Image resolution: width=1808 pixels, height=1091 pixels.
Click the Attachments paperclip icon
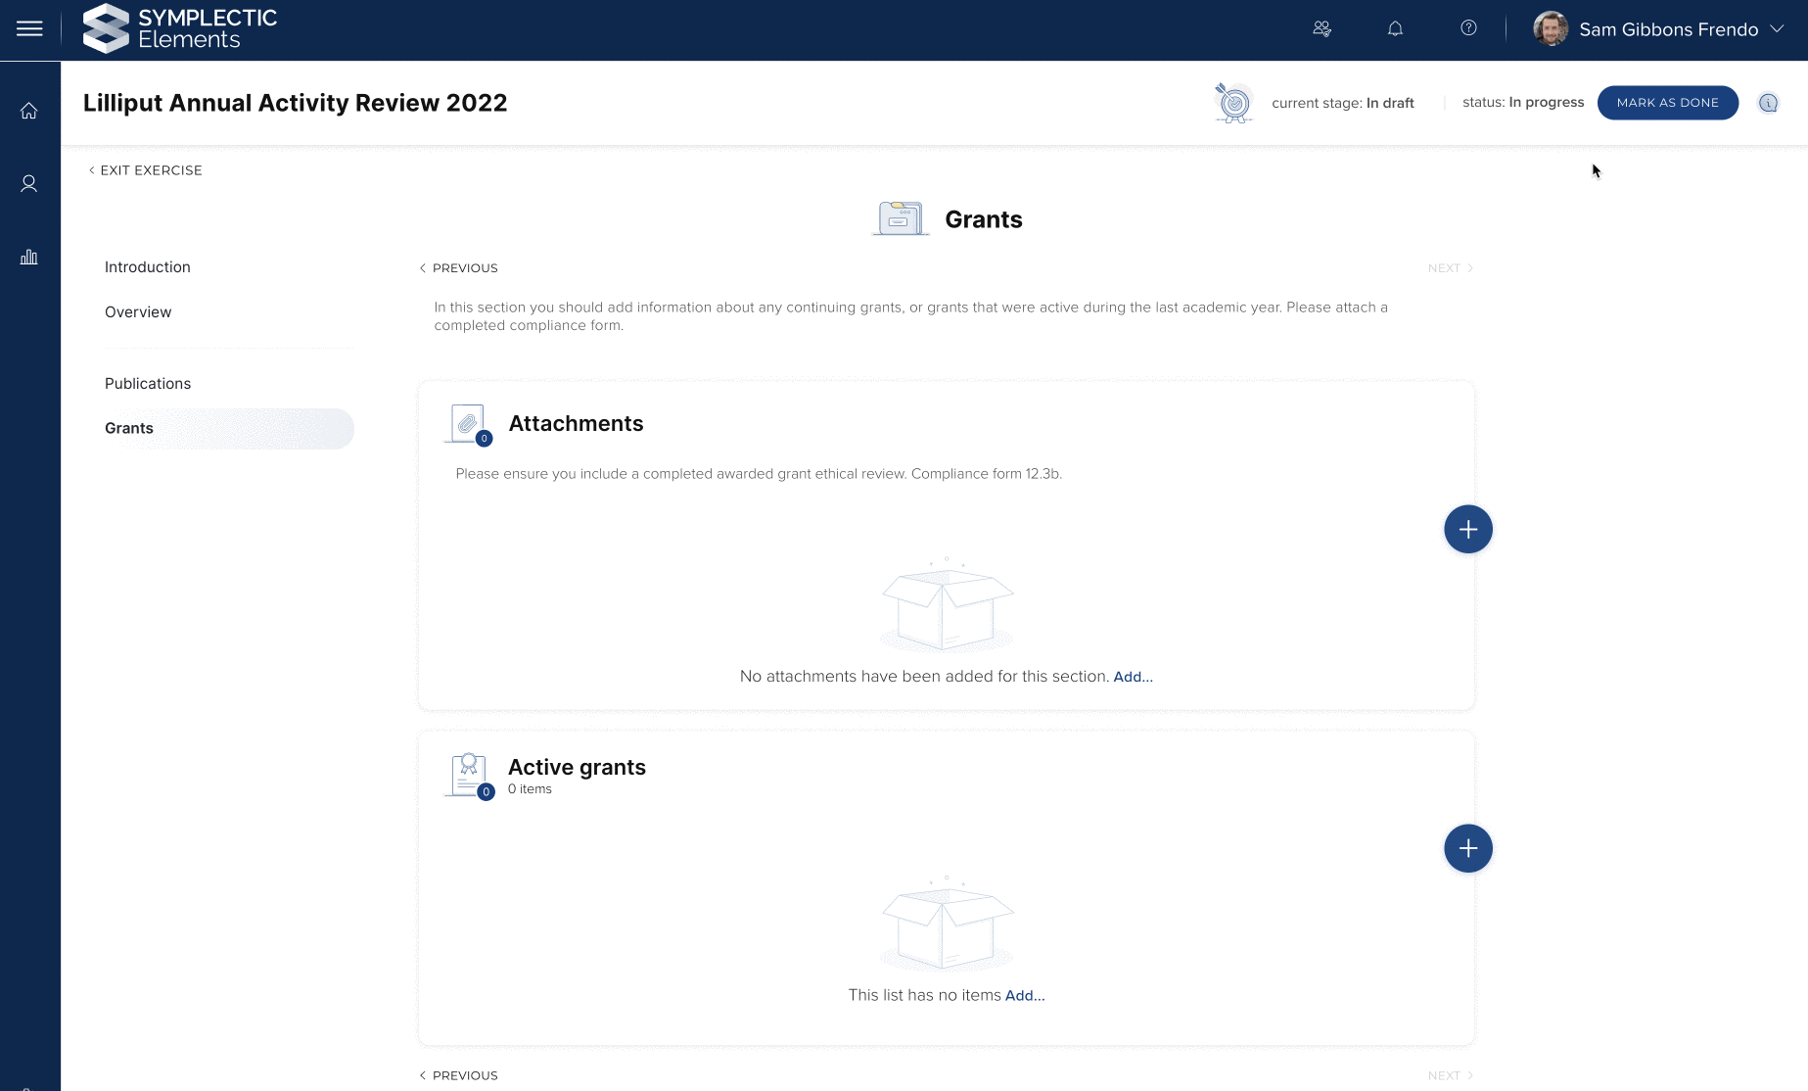click(469, 424)
